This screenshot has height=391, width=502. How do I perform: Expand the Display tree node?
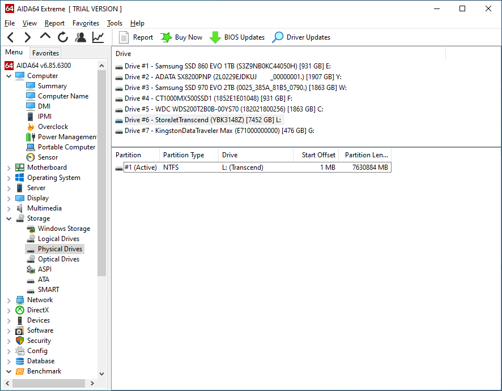9,199
